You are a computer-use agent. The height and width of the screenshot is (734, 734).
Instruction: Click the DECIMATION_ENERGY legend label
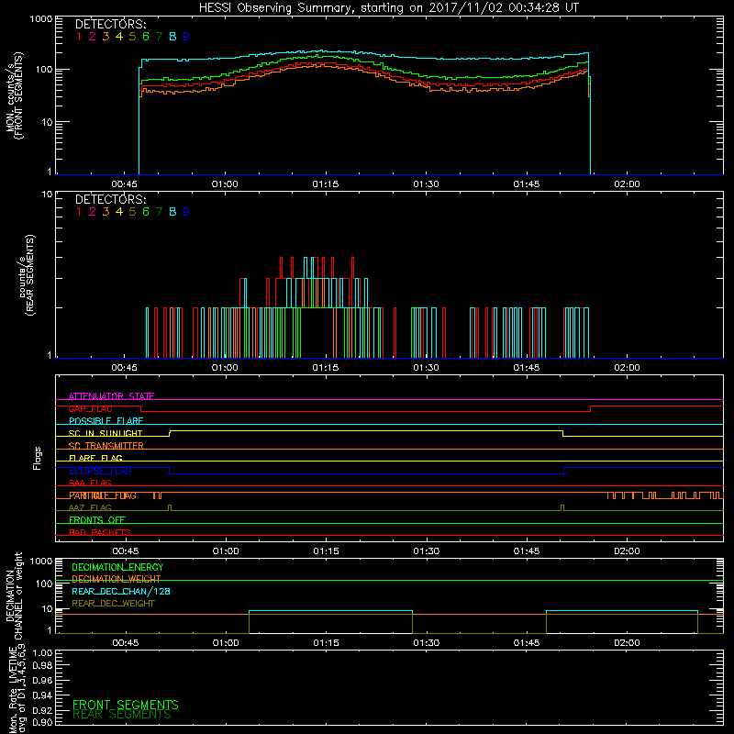117,567
